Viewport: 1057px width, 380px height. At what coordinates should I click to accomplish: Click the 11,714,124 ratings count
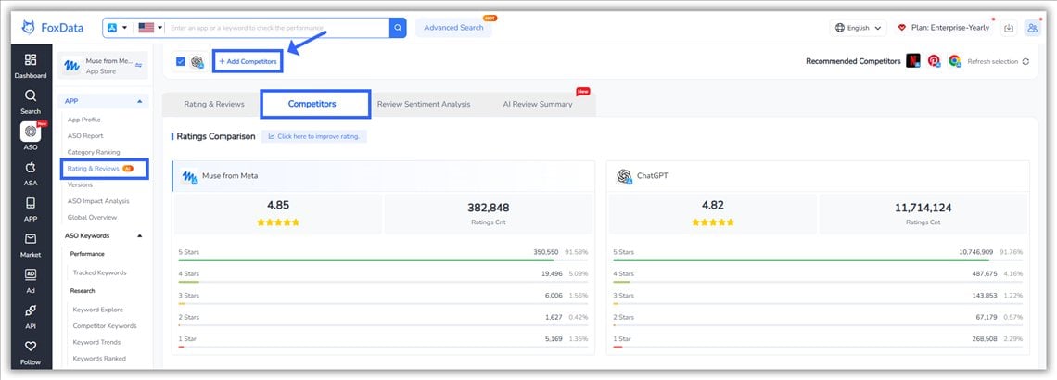point(923,208)
